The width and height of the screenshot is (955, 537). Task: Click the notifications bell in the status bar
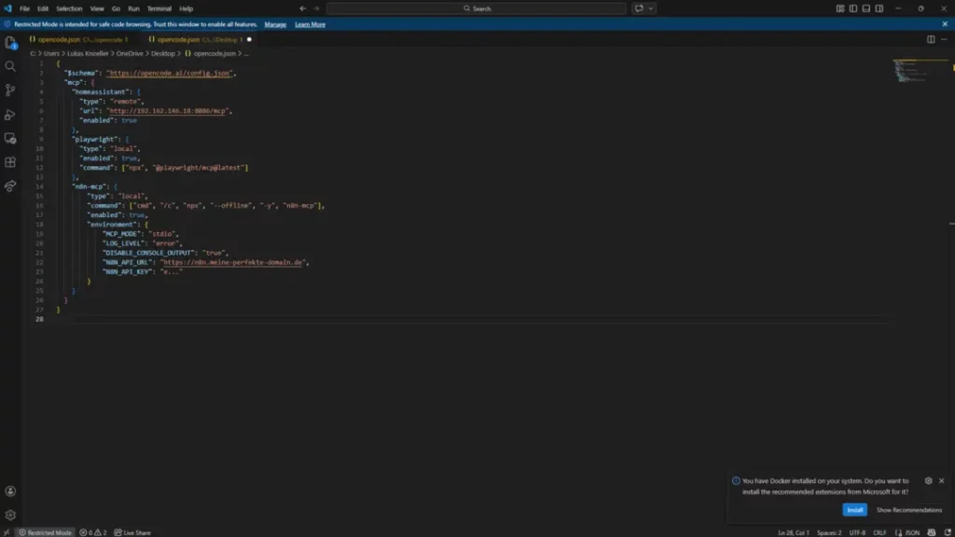point(947,531)
